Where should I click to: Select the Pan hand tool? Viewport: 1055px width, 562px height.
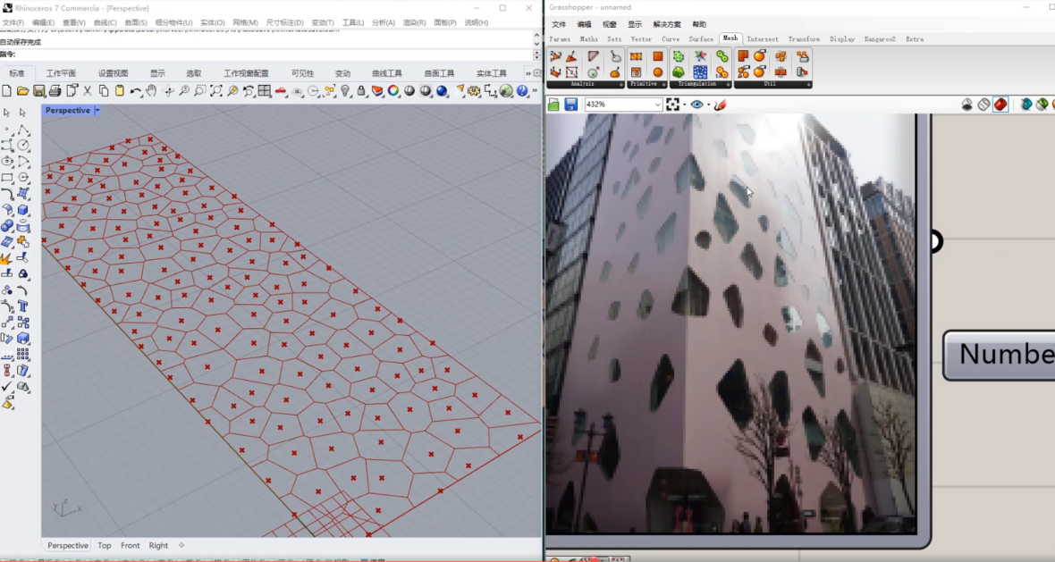tap(151, 91)
